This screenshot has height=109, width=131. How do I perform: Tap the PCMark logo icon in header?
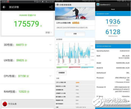[57, 5]
